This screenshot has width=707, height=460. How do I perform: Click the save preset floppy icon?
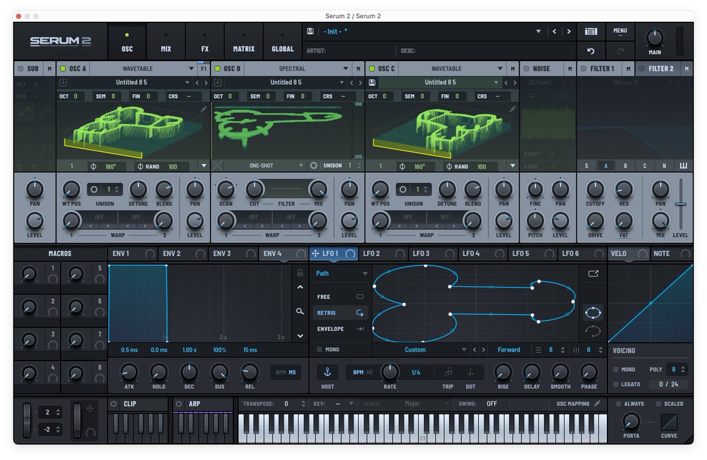coord(310,31)
